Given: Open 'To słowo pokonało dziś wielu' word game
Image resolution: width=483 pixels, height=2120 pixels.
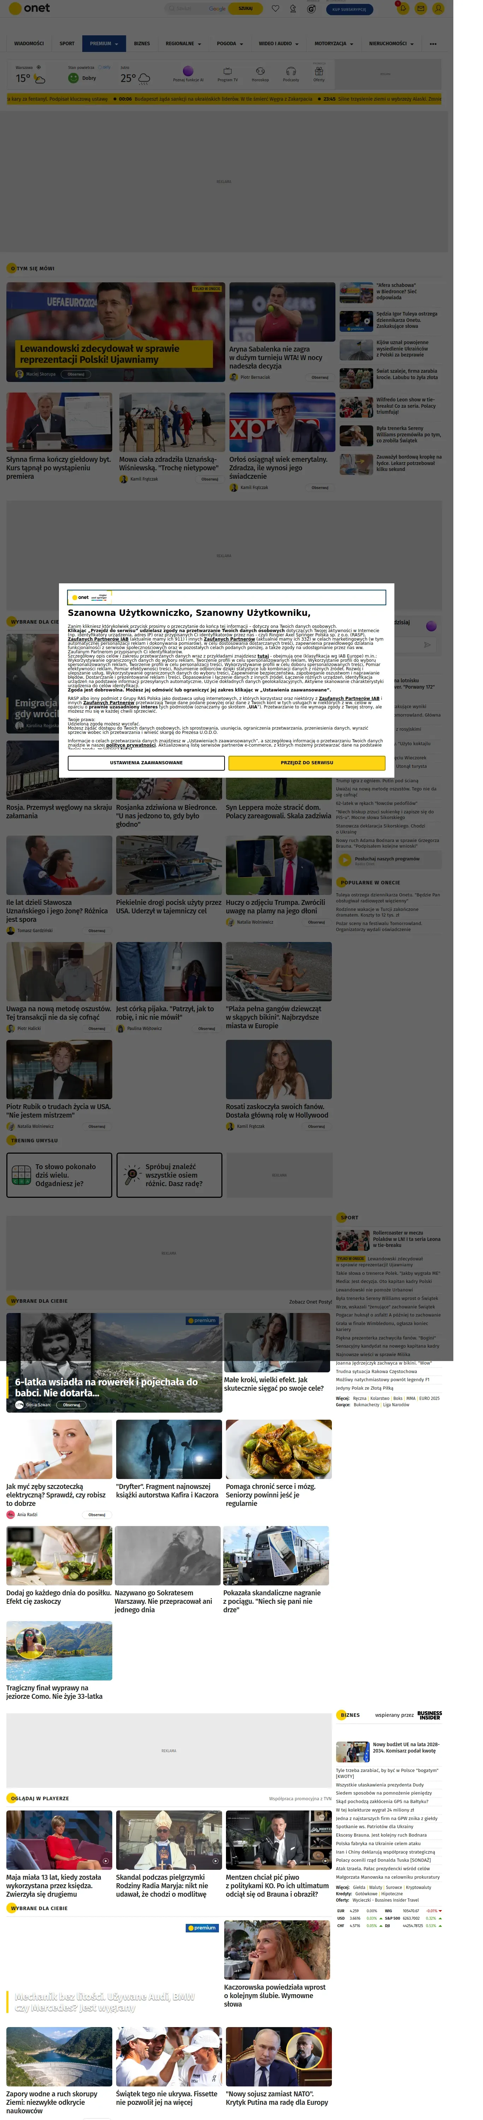Looking at the screenshot, I should click(59, 1175).
